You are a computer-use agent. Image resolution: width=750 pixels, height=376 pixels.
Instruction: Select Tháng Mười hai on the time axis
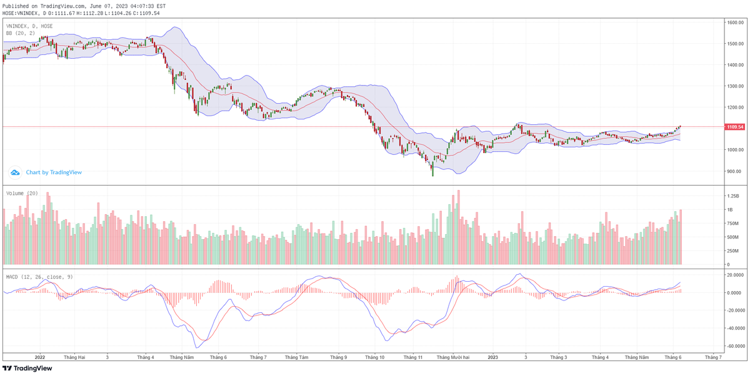(x=452, y=358)
